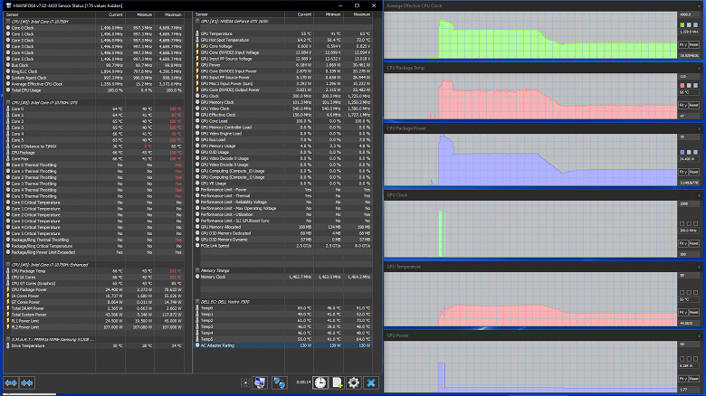
Task: Close the Average Effective CPU Clock graph
Action: [699, 5]
